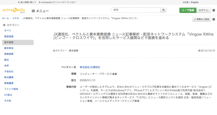Select 合併 category

pos(6,66)
